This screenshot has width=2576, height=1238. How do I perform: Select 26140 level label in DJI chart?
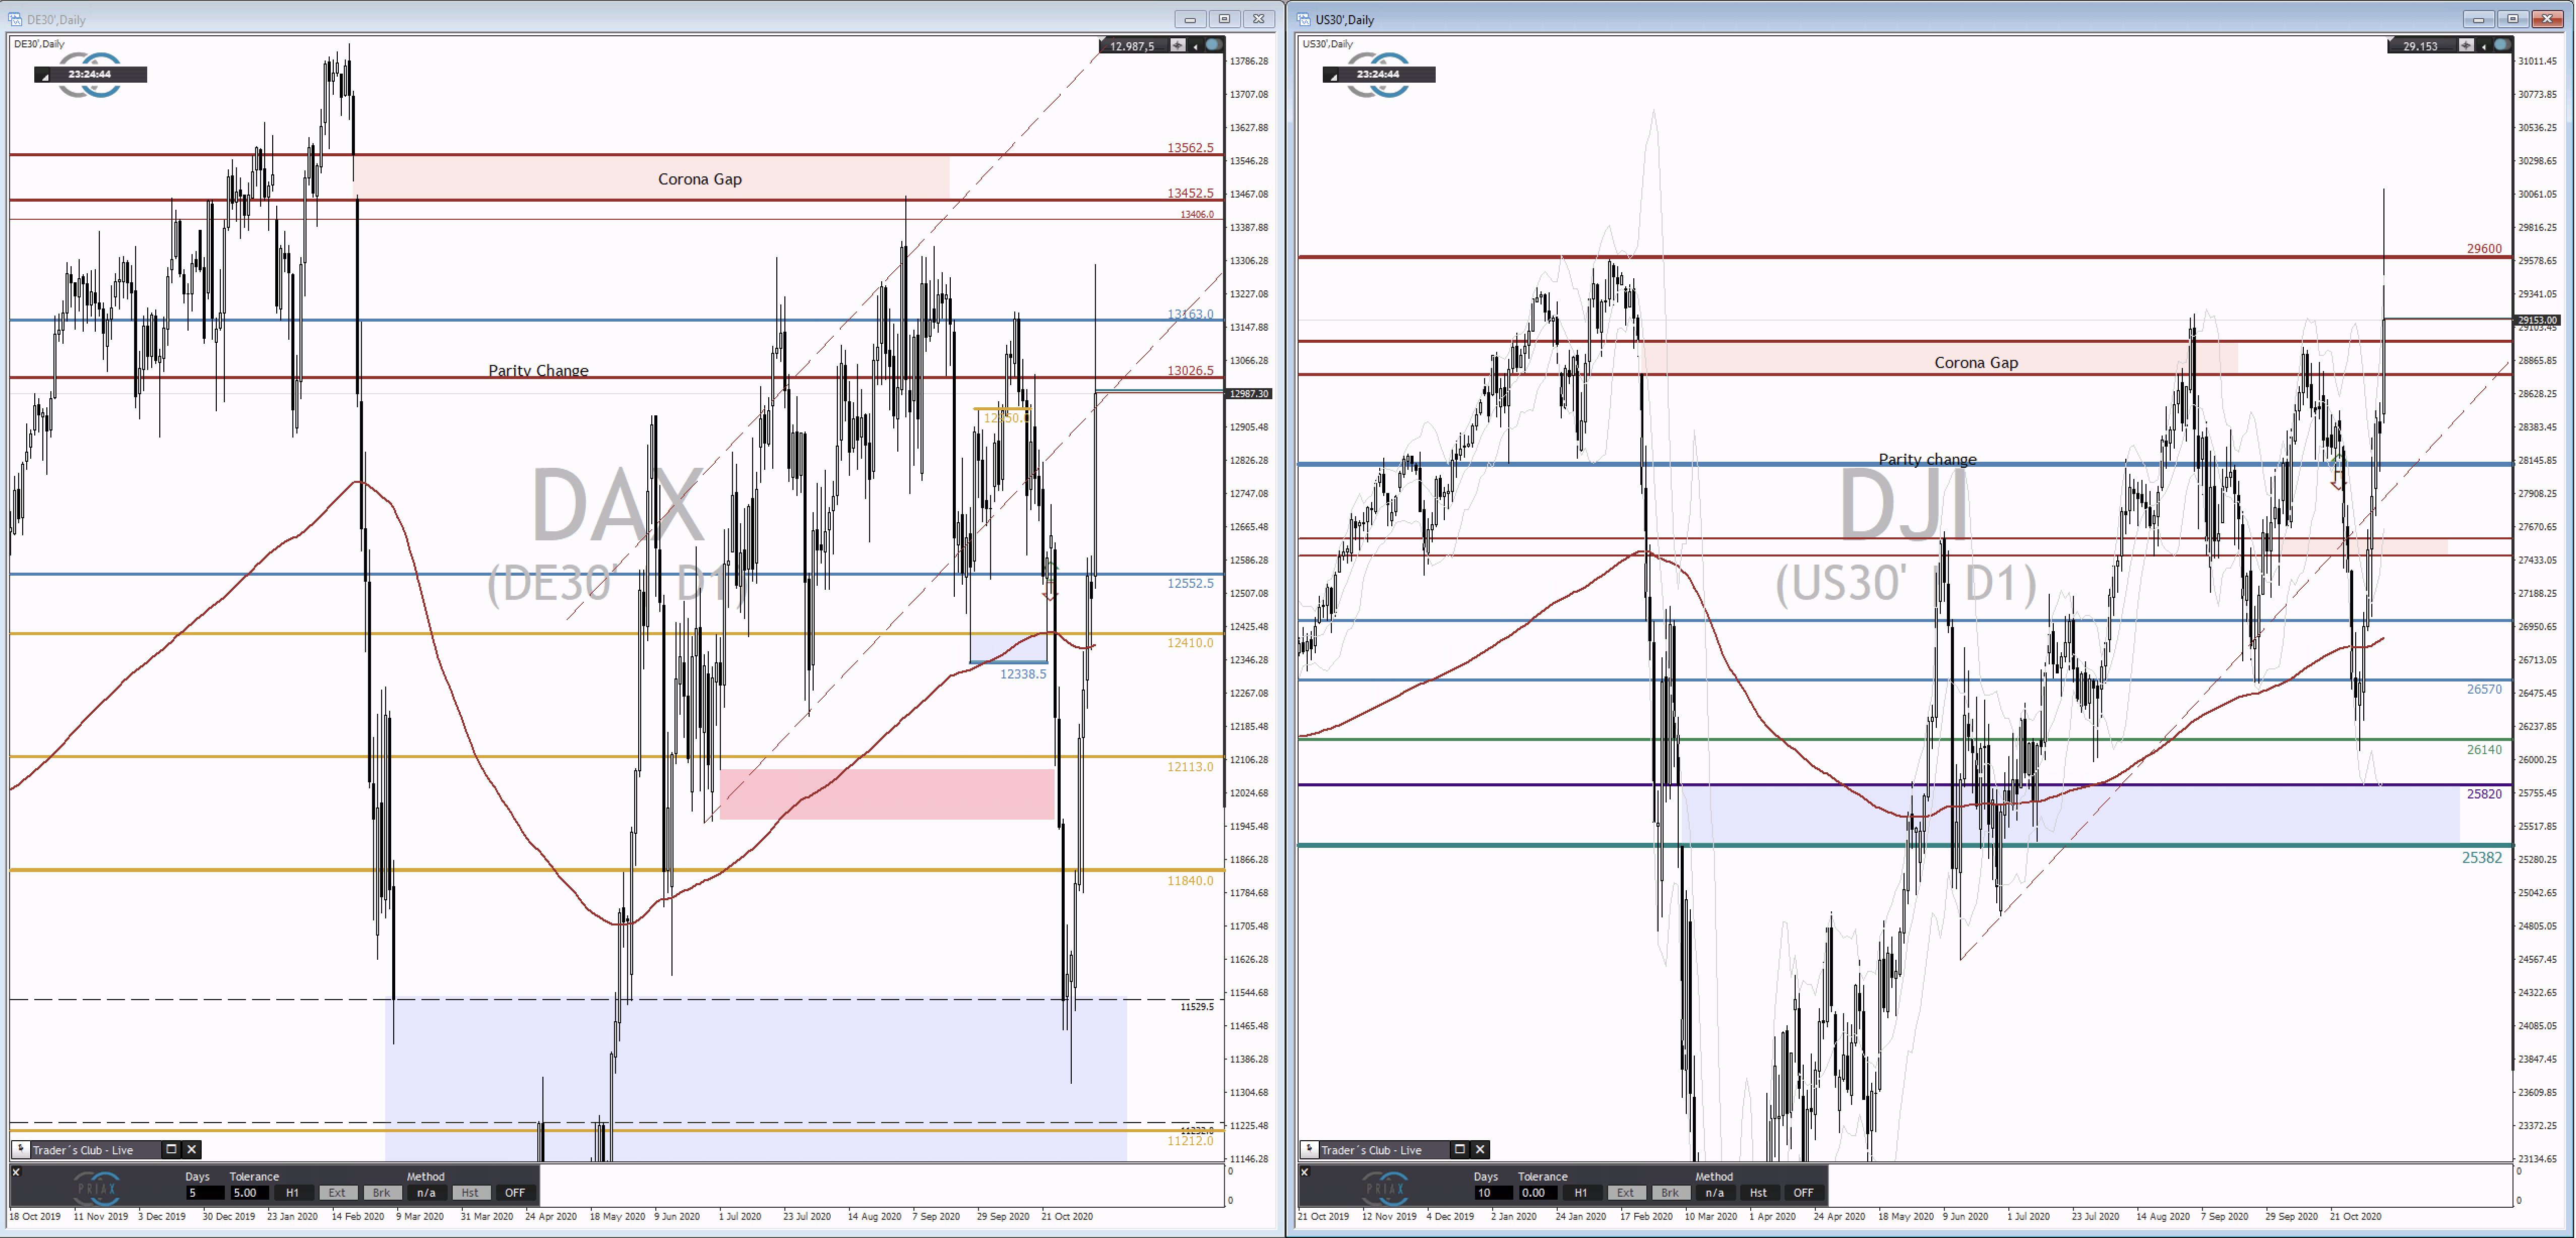2484,749
